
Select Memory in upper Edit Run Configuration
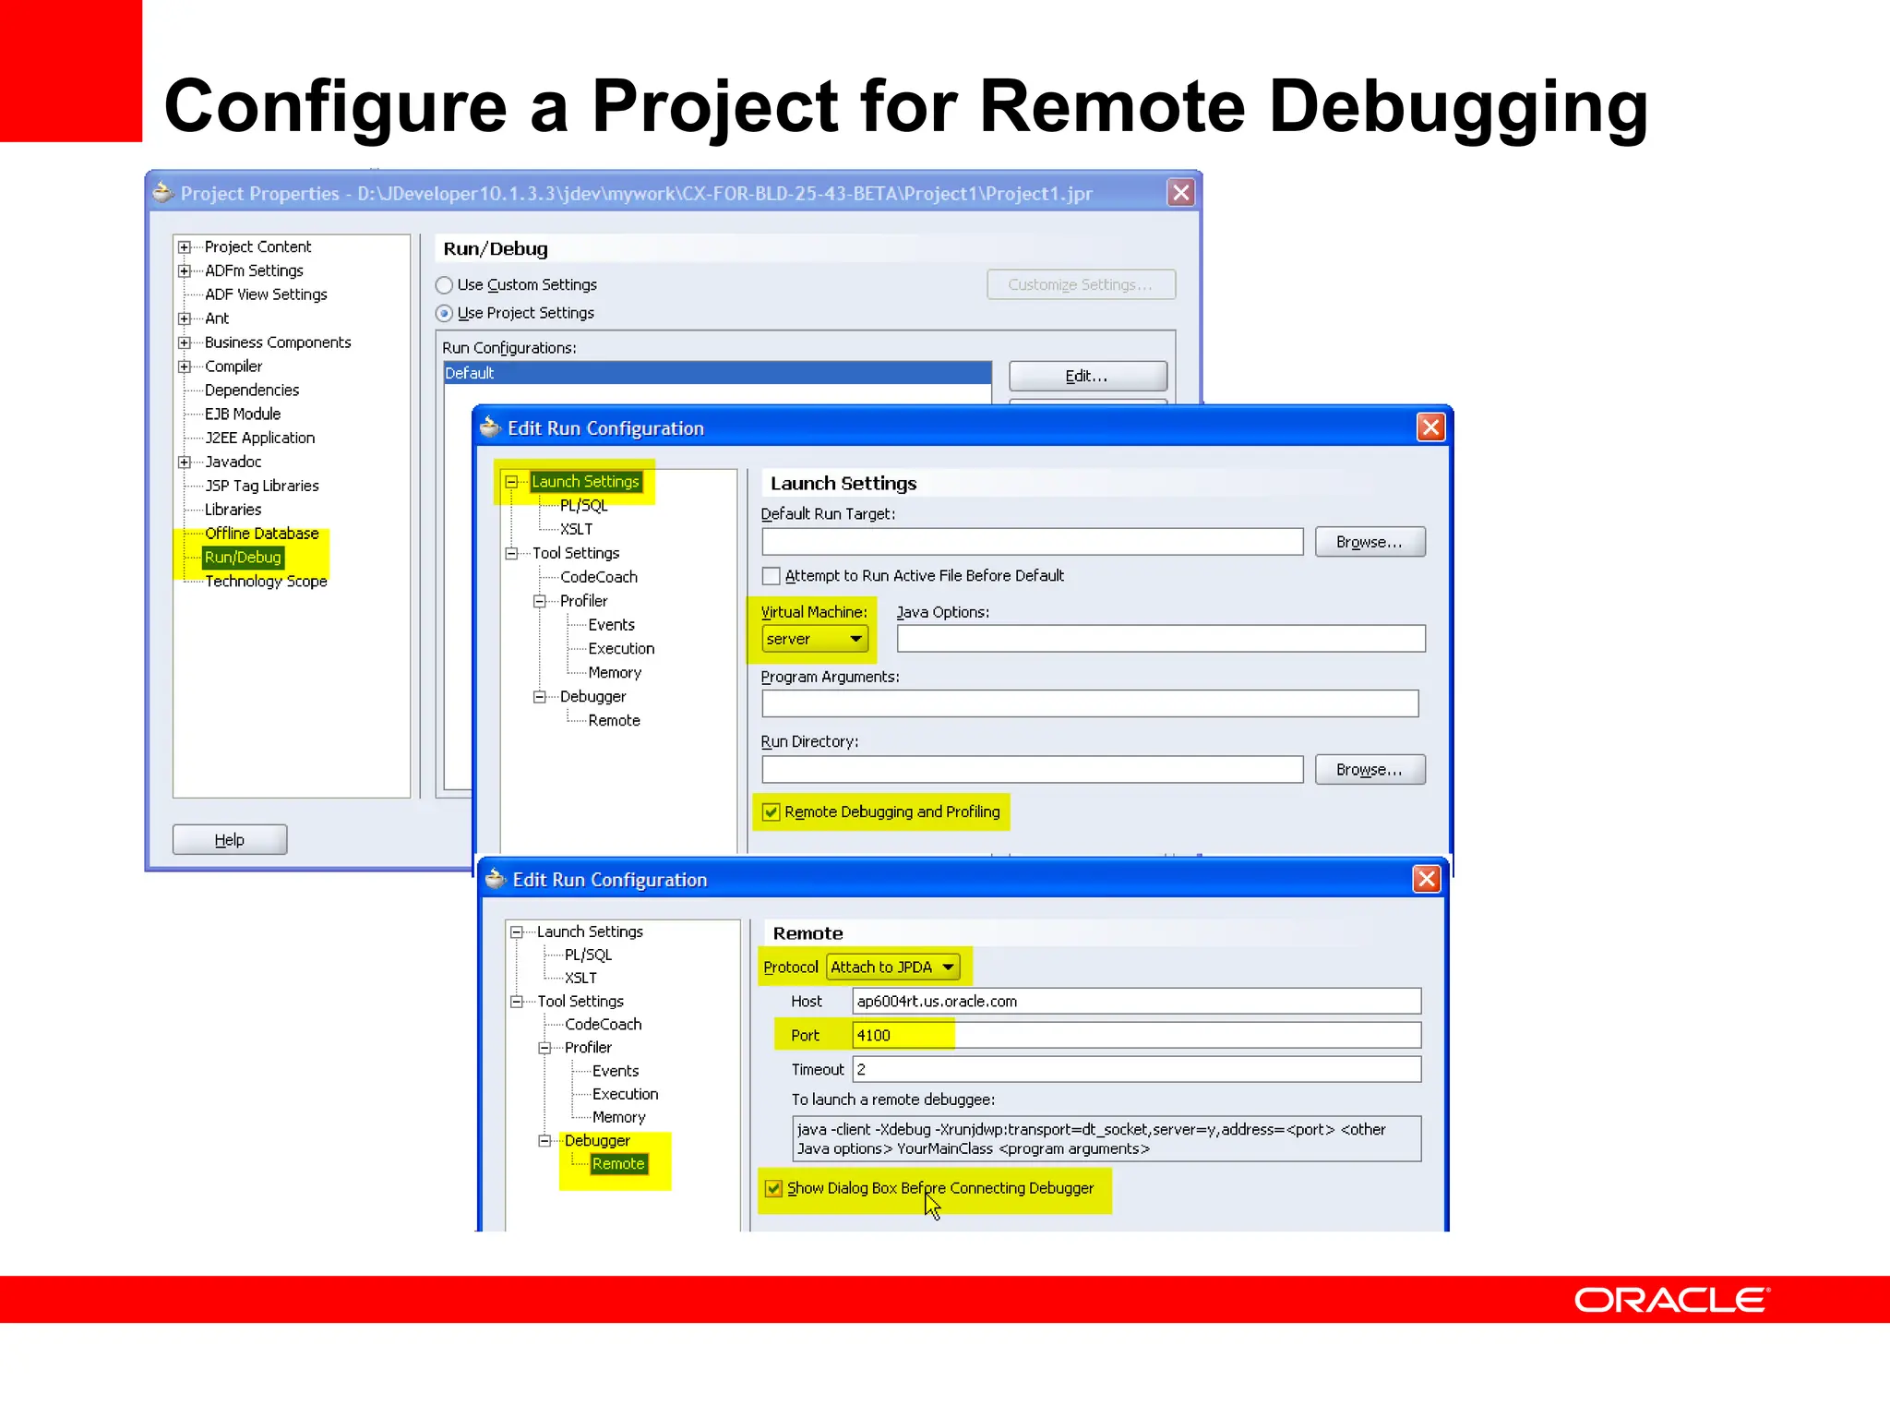click(x=615, y=673)
